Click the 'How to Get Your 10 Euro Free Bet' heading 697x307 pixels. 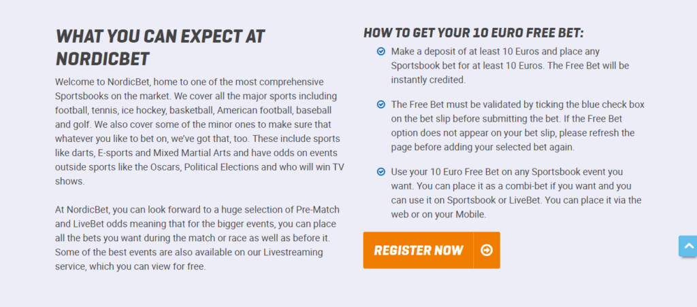coord(474,33)
